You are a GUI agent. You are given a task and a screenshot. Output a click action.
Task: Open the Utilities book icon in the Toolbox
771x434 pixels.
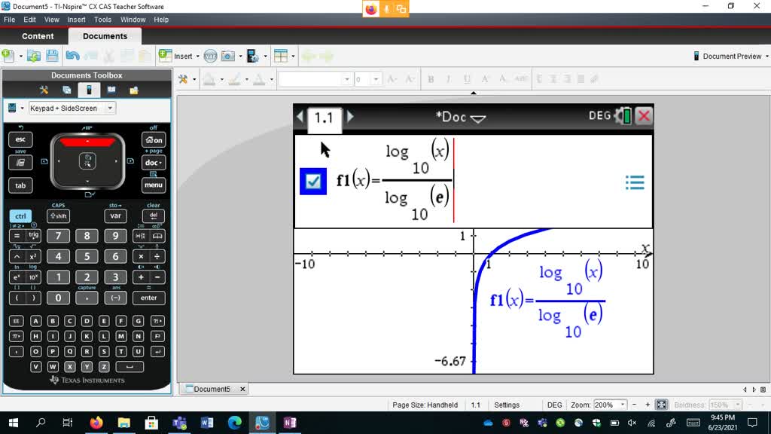pyautogui.click(x=111, y=90)
